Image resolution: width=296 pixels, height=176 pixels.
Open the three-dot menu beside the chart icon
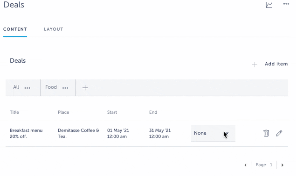tap(286, 4)
